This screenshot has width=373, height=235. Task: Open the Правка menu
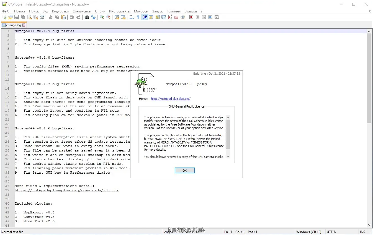point(20,11)
